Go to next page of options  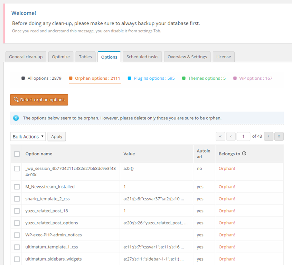click(269, 136)
